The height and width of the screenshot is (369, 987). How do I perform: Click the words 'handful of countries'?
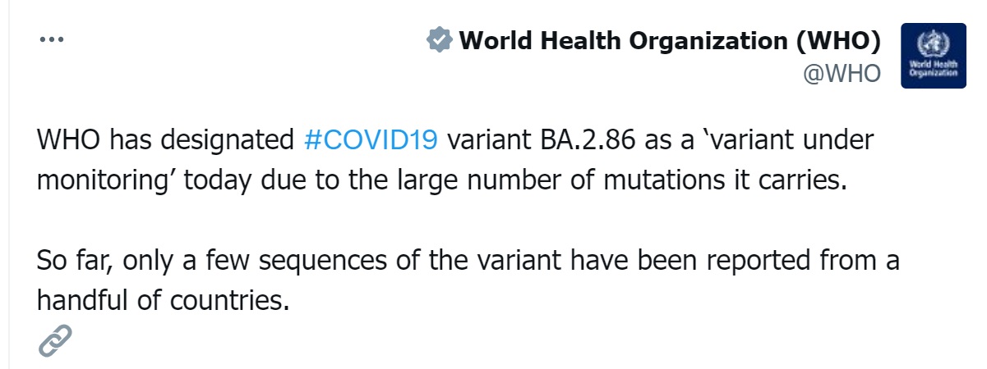(163, 300)
